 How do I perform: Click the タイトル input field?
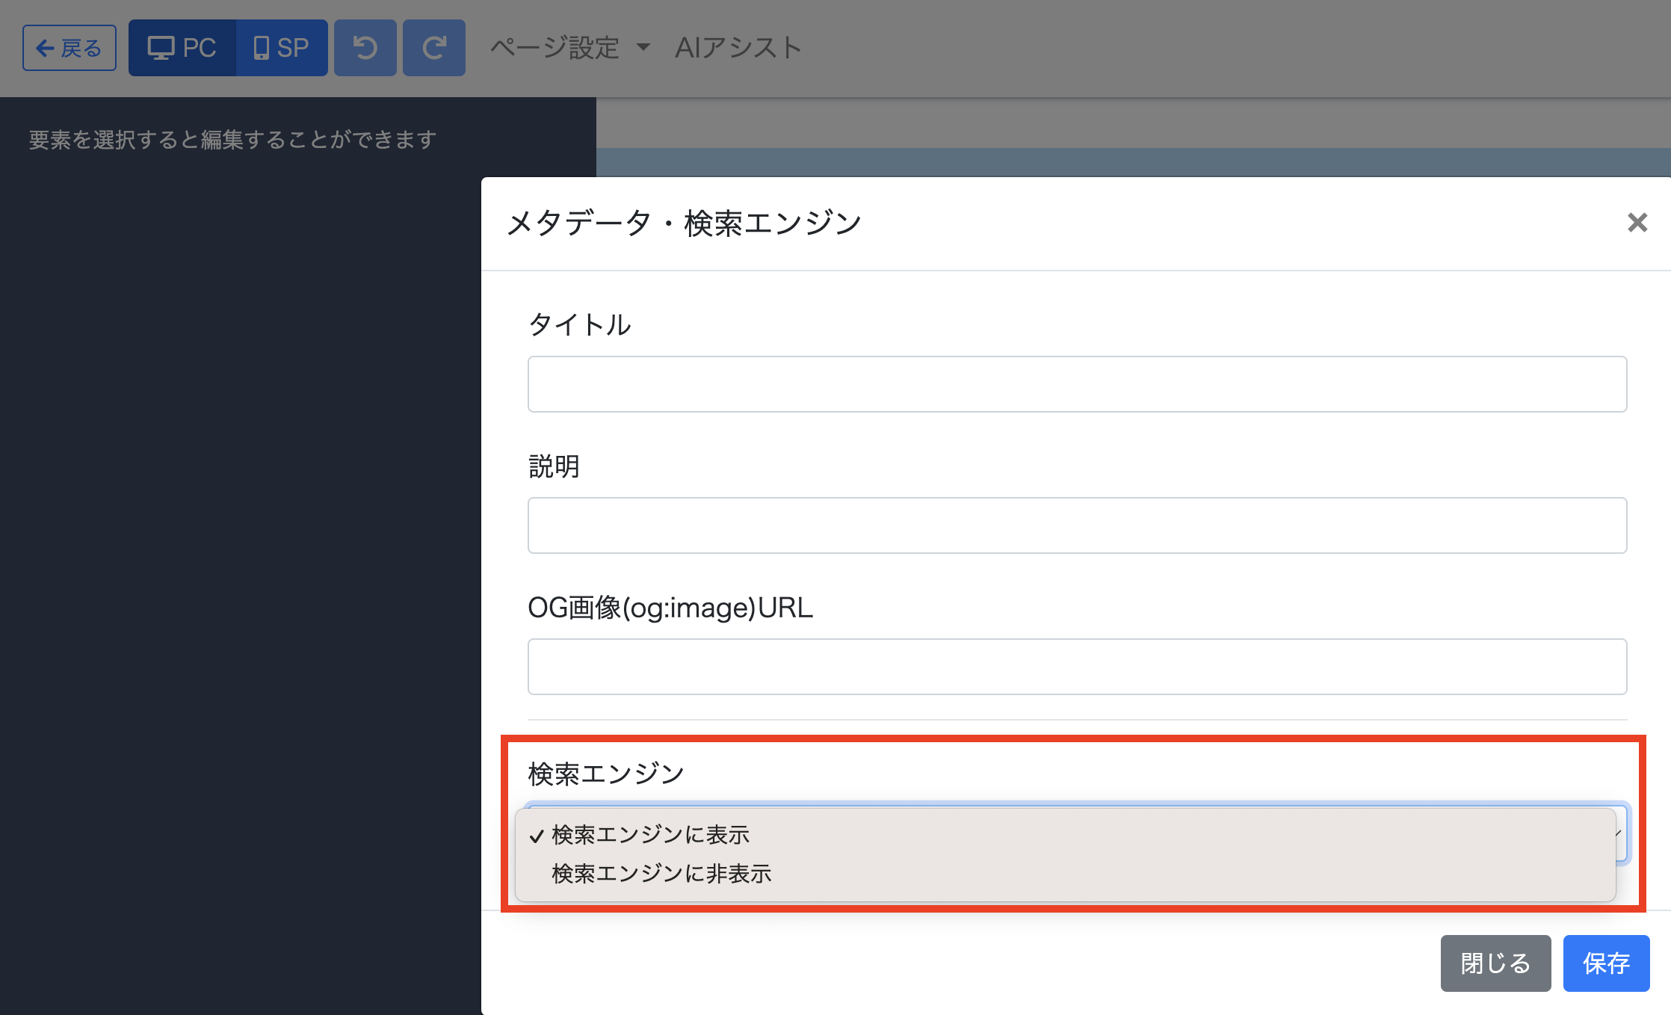(1077, 384)
